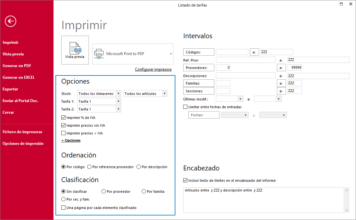Click the back arrow circle icon
356x220 pixels.
[10, 21]
